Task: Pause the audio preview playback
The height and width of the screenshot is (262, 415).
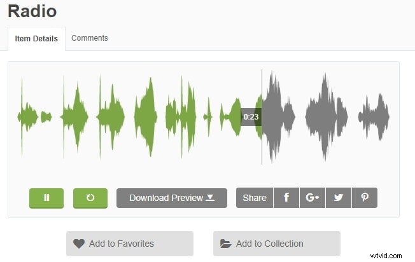Action: coord(46,198)
